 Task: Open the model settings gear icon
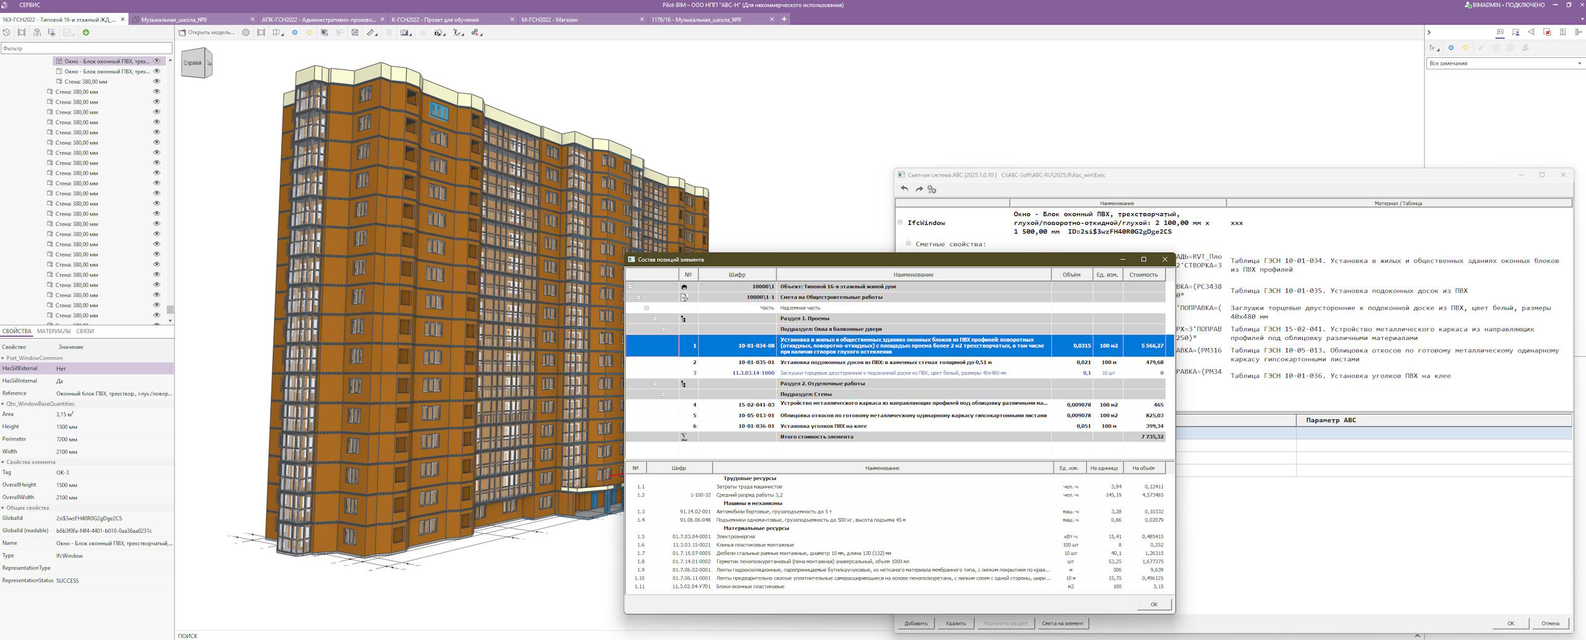[x=246, y=33]
